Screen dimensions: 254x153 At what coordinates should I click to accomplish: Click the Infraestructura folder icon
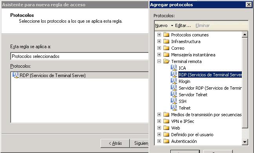166,41
